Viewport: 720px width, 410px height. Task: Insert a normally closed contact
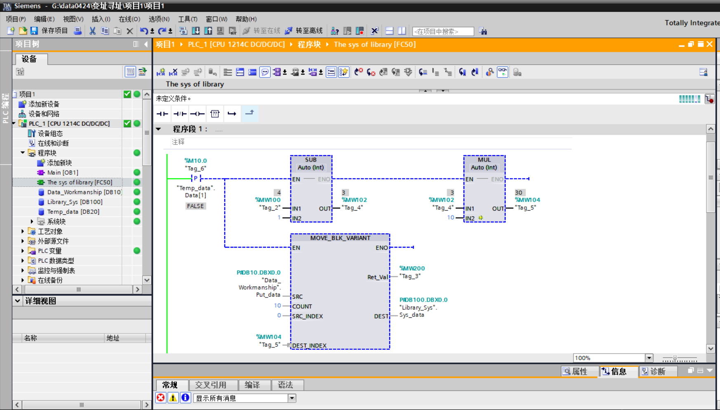180,114
